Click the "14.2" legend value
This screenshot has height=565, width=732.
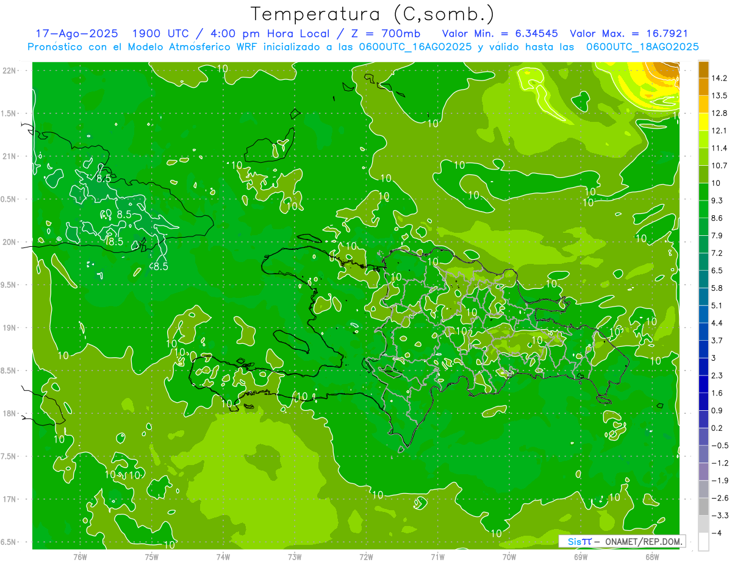[x=719, y=78]
